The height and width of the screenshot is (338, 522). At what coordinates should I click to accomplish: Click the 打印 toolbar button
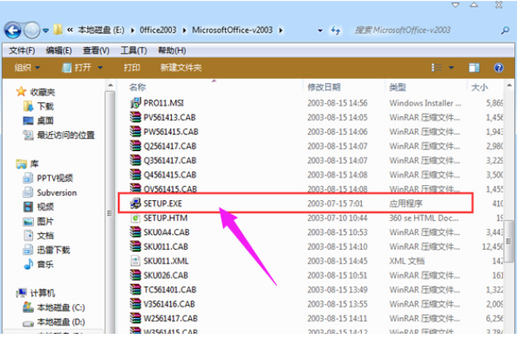(x=132, y=67)
